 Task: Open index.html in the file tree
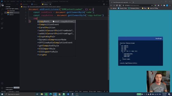click(x=12, y=11)
